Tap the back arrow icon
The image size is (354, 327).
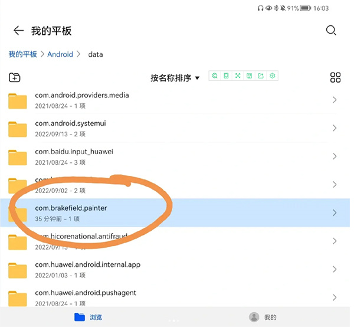(x=18, y=31)
